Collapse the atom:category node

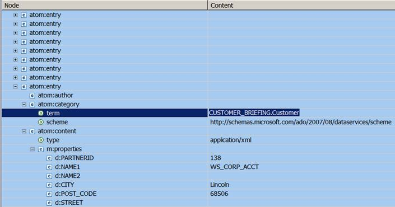[24, 105]
